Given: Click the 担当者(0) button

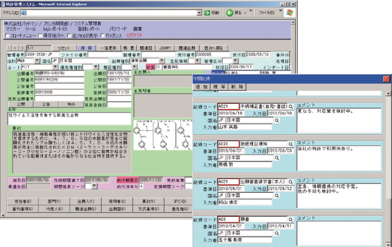Looking at the screenshot, I should [x=23, y=201].
